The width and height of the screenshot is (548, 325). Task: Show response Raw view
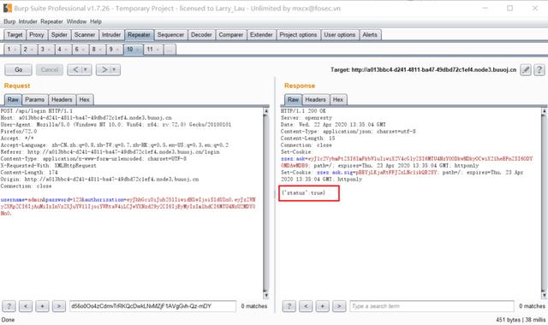293,100
